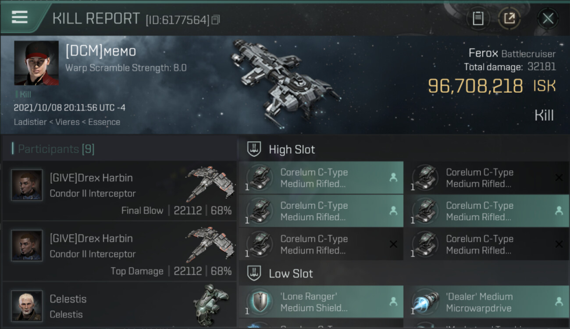Open the Top Damage Drex Harbin entry
The height and width of the screenshot is (329, 570).
coord(119,251)
